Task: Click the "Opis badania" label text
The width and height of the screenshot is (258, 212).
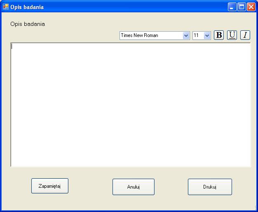Action: 28,24
